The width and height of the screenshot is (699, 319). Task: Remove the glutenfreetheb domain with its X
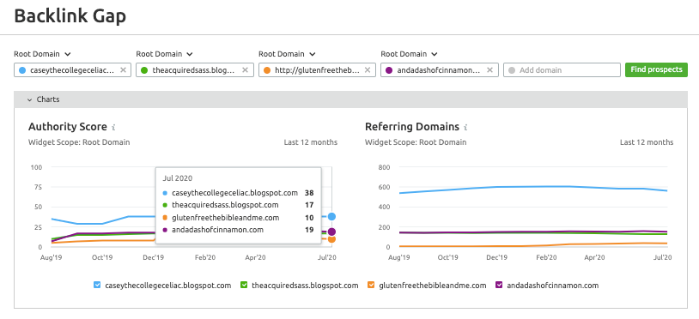[368, 69]
